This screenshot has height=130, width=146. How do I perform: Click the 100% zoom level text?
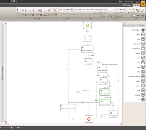pyautogui.click(x=18, y=128)
